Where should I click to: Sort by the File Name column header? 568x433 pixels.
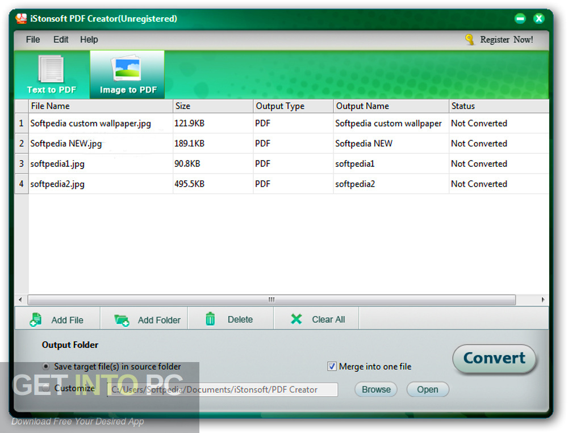click(x=101, y=106)
